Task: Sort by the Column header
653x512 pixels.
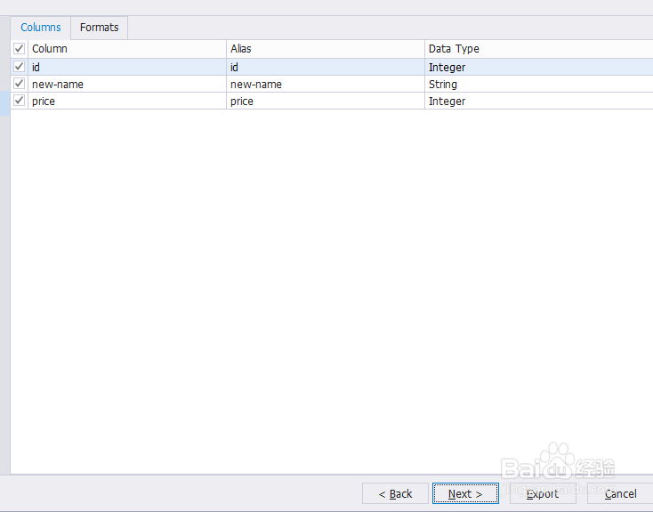Action: pos(127,49)
